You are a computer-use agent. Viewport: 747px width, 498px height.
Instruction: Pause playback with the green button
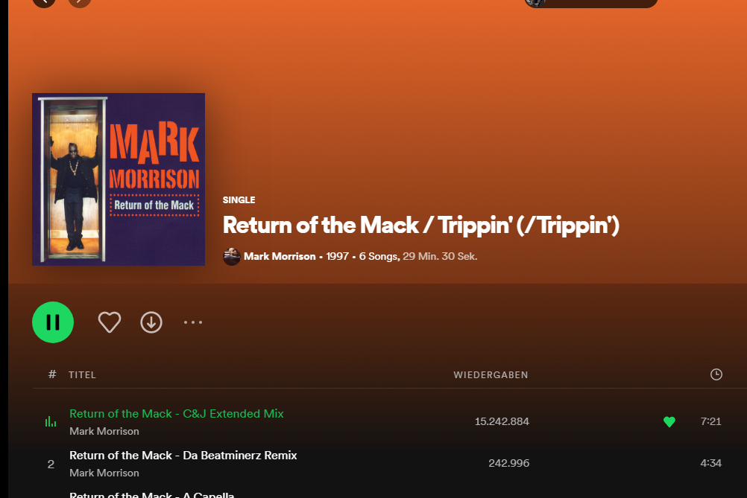pyautogui.click(x=53, y=322)
